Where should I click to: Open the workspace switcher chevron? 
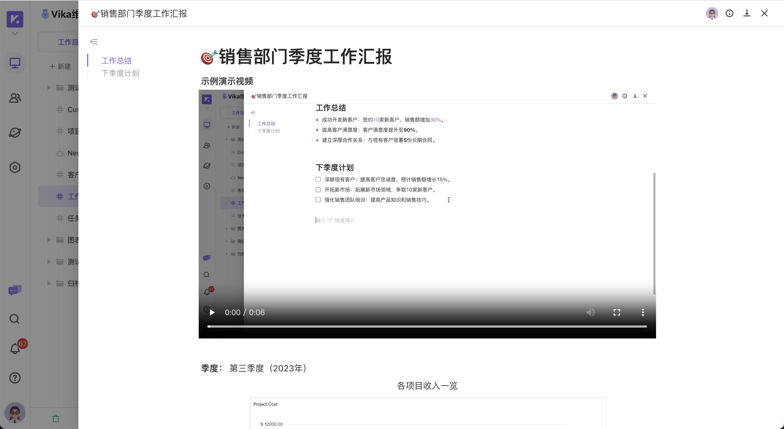point(14,33)
